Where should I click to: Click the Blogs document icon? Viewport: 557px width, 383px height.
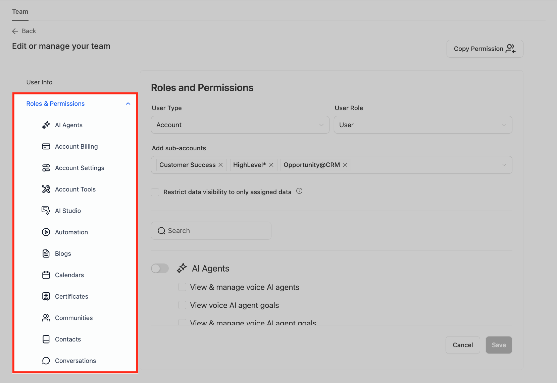[x=46, y=253]
